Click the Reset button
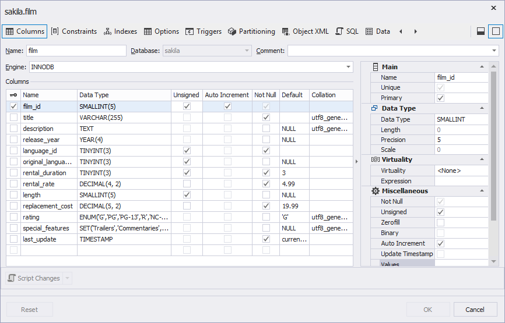The width and height of the screenshot is (505, 323). click(x=29, y=310)
